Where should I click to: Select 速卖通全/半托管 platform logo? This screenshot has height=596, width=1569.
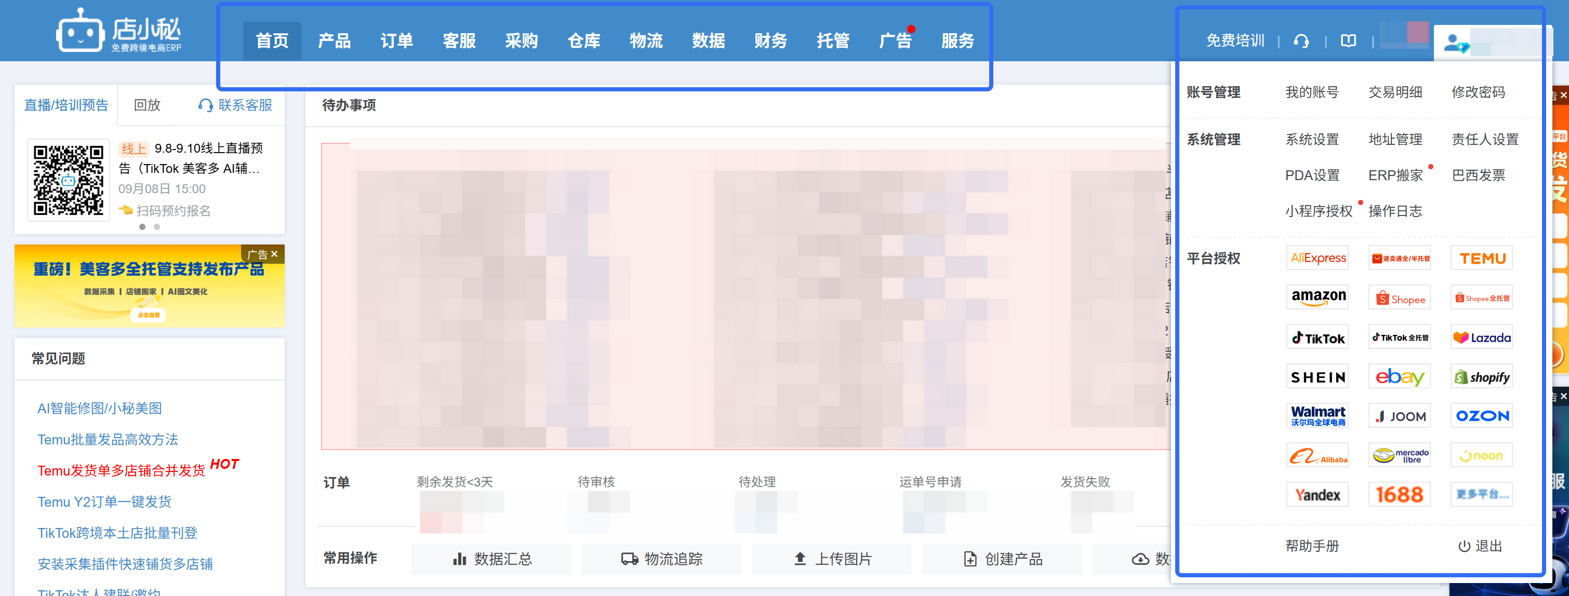click(1400, 258)
